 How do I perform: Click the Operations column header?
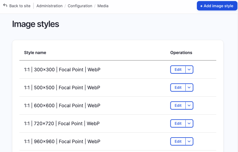tap(181, 53)
